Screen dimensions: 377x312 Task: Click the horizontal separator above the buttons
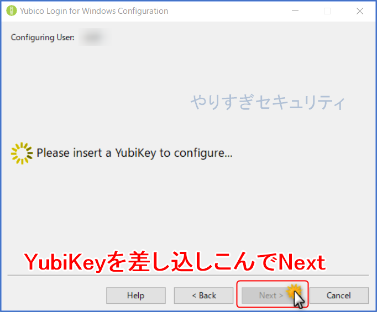point(188,275)
